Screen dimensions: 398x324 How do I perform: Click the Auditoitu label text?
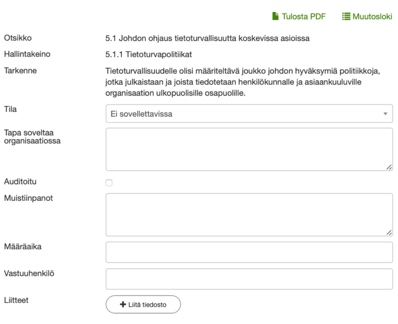(20, 181)
